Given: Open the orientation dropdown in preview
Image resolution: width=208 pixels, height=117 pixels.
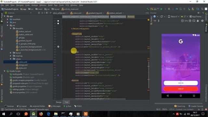Looking at the screenshot, I should (x=162, y=17).
